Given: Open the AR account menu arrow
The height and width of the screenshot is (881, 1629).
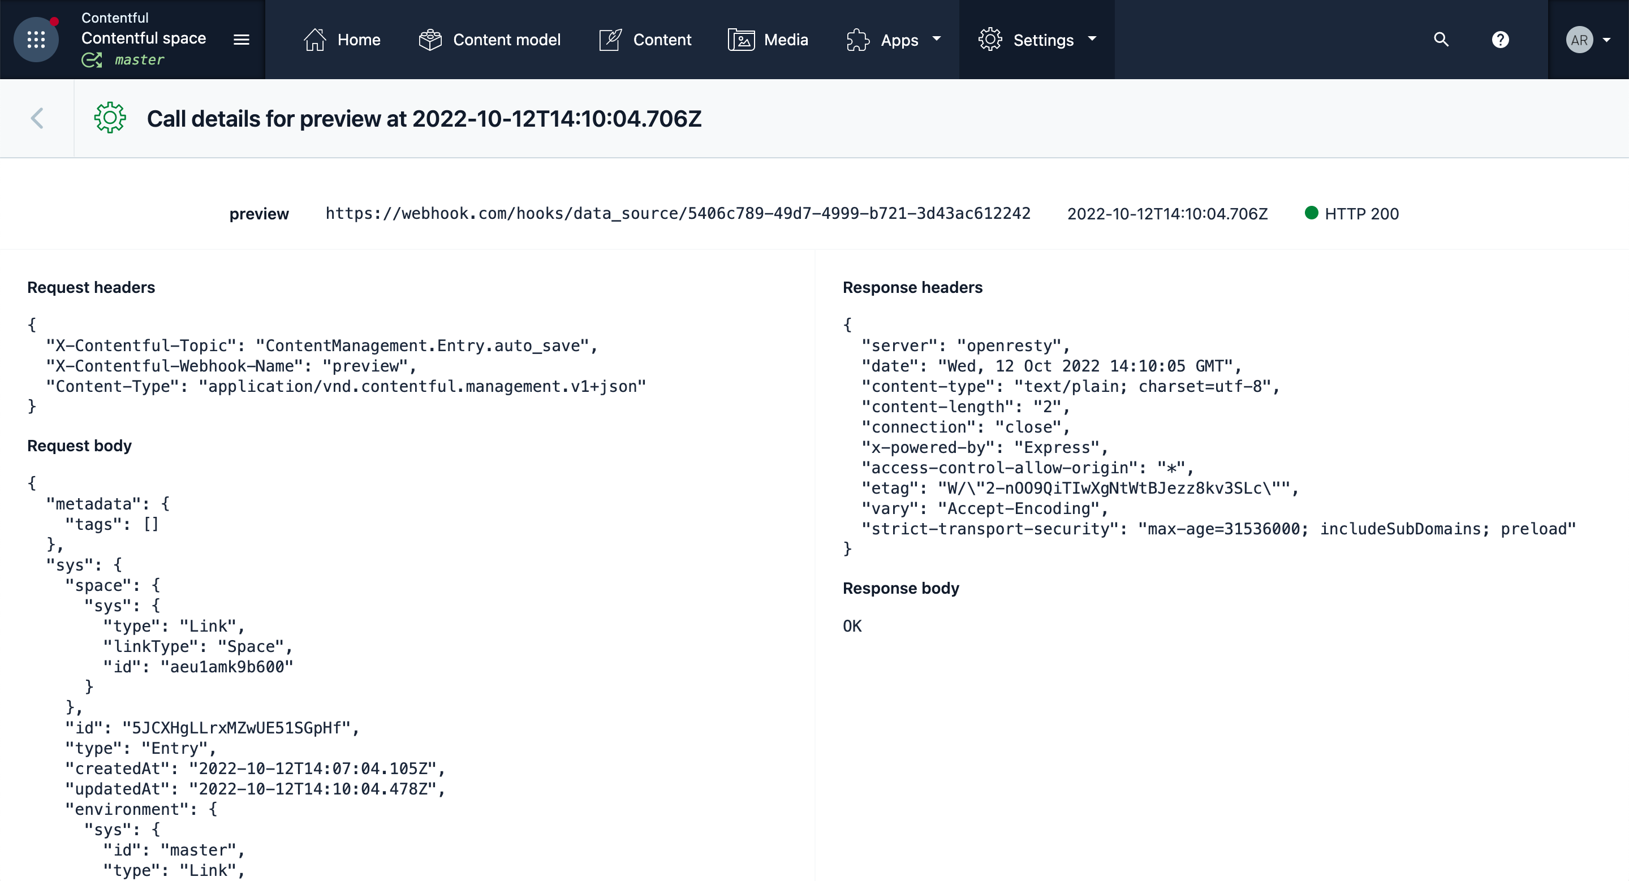Looking at the screenshot, I should 1606,39.
